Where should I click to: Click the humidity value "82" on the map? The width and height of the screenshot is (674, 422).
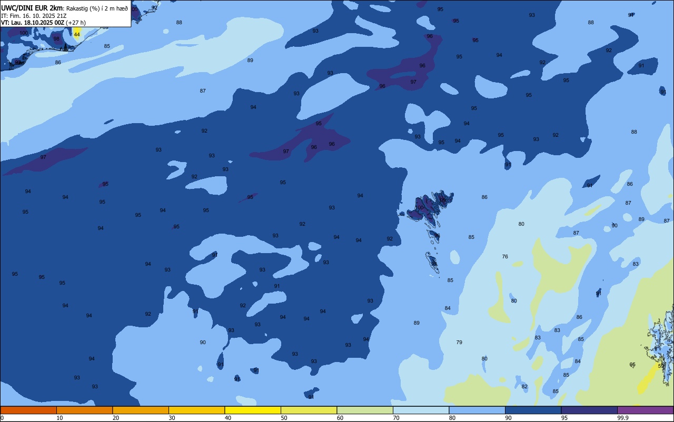[x=524, y=387]
